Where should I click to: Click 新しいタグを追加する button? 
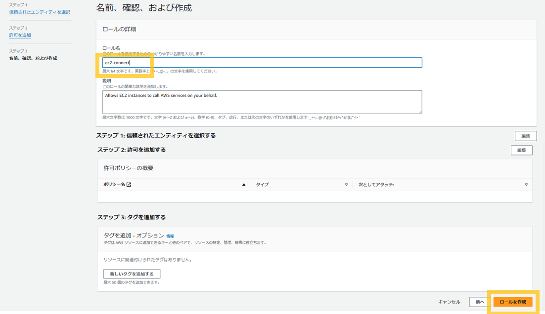tap(132, 274)
